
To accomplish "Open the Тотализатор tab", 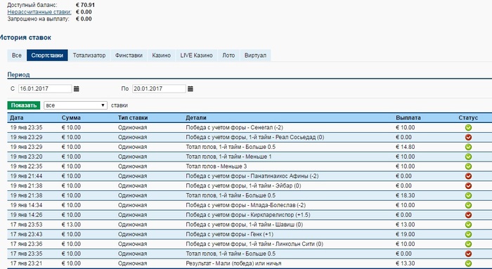I will [x=89, y=55].
